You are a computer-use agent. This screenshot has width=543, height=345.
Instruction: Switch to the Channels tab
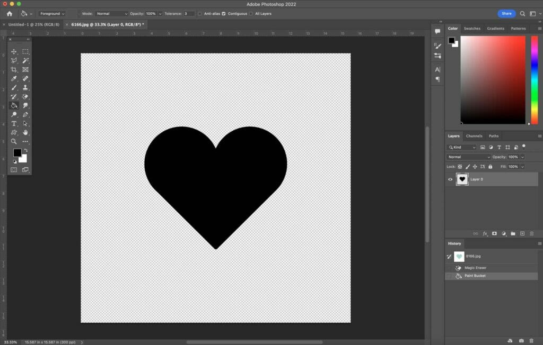pos(474,135)
